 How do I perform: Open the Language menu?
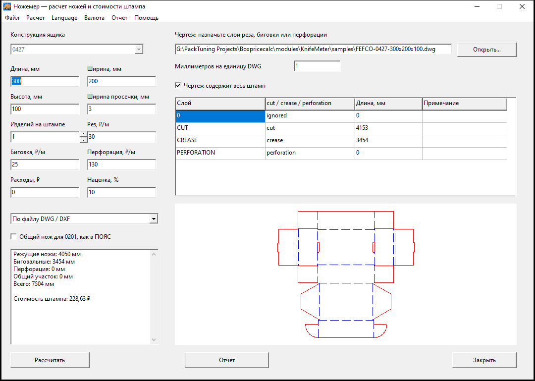(x=64, y=18)
